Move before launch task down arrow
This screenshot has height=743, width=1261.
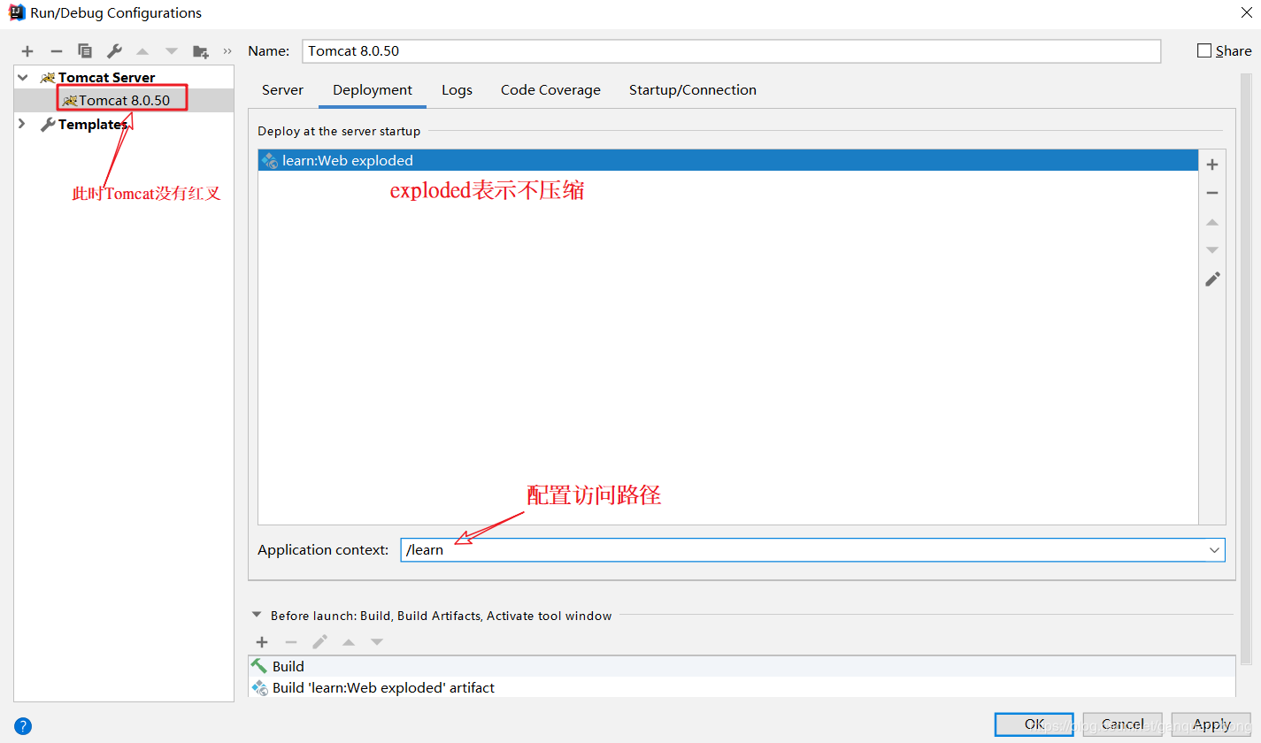click(x=377, y=642)
